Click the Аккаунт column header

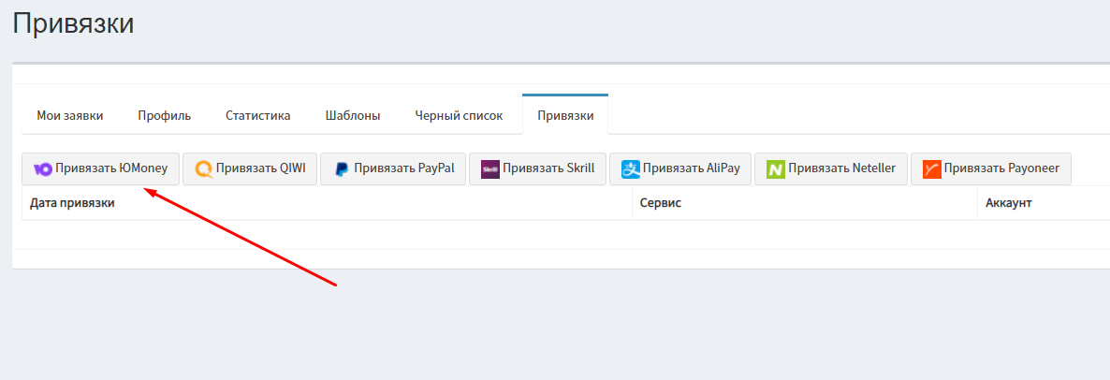(1008, 203)
